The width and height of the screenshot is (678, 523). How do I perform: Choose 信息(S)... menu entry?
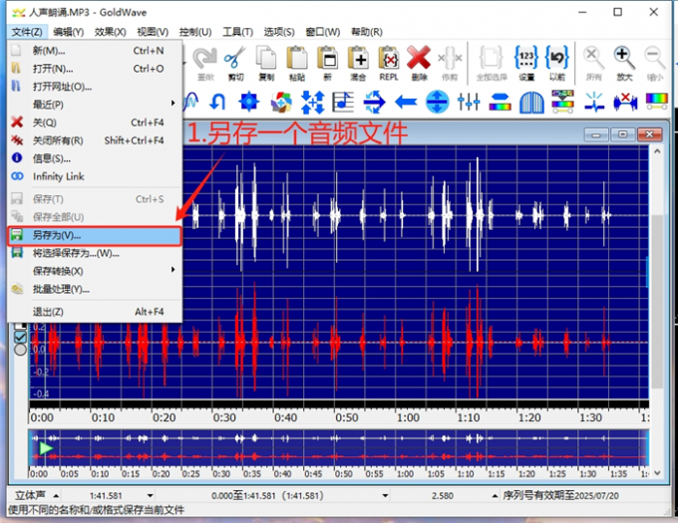tap(95, 158)
